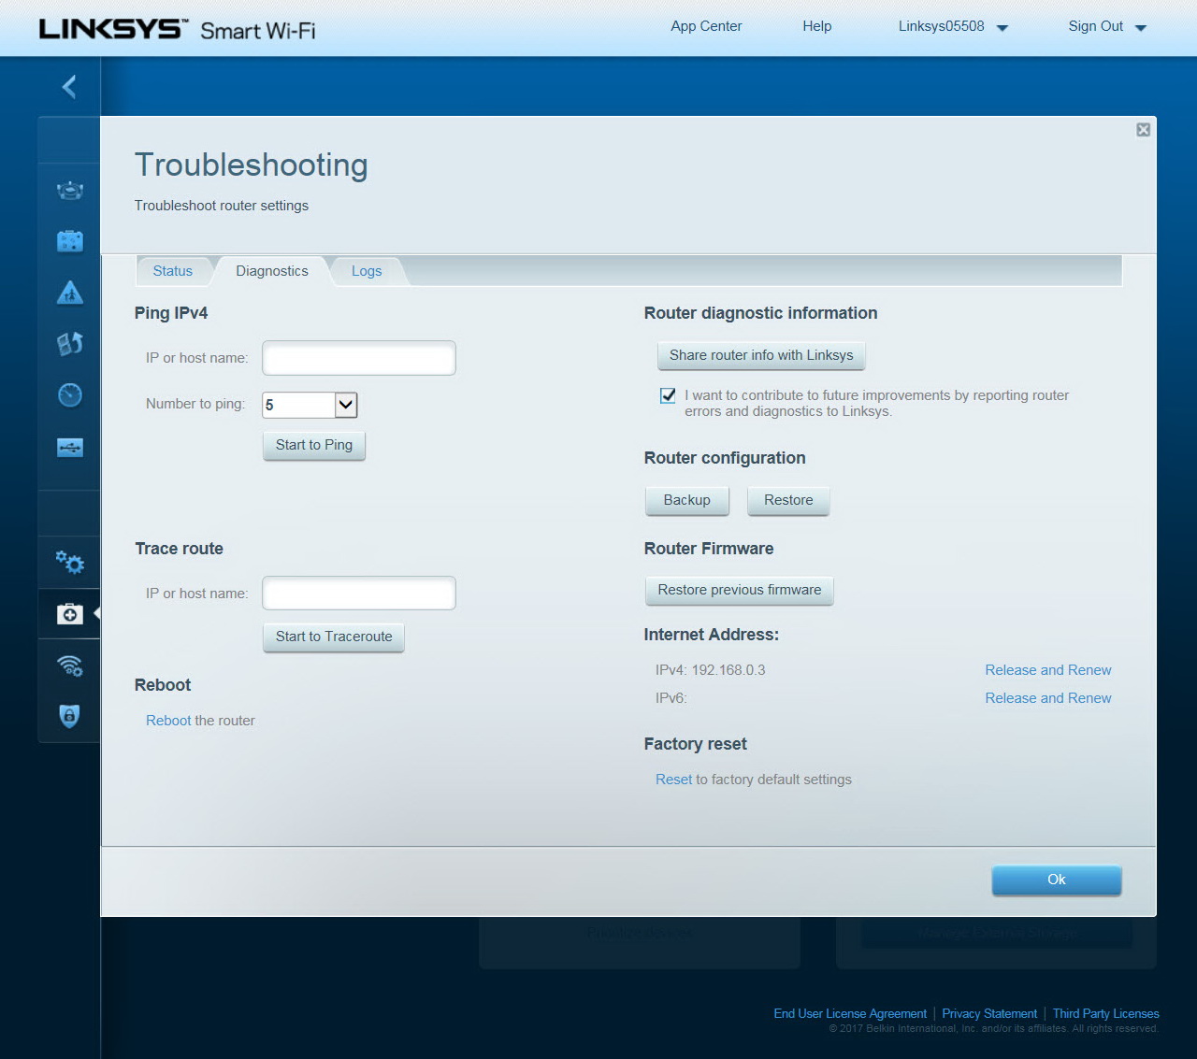This screenshot has height=1059, width=1197.
Task: Open Speed Test gauge icon
Action: click(70, 394)
